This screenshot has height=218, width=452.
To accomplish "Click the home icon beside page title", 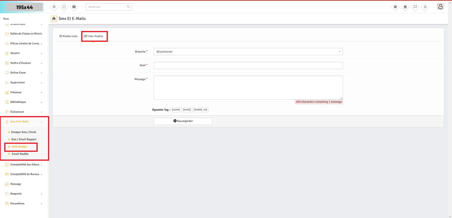I will pos(54,19).
